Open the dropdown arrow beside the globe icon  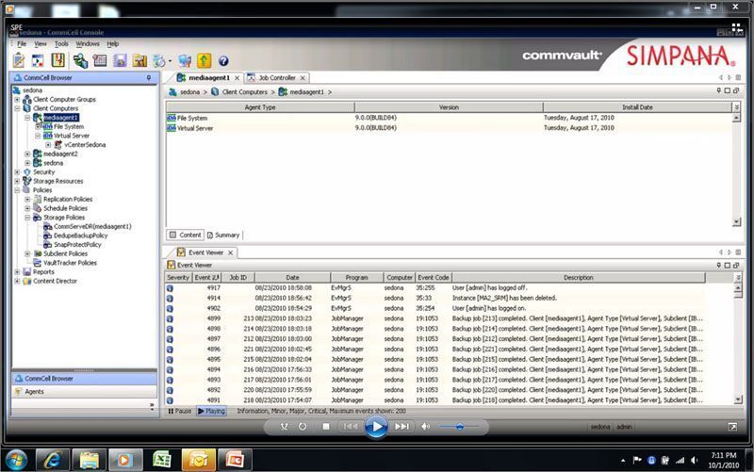pyautogui.click(x=170, y=61)
